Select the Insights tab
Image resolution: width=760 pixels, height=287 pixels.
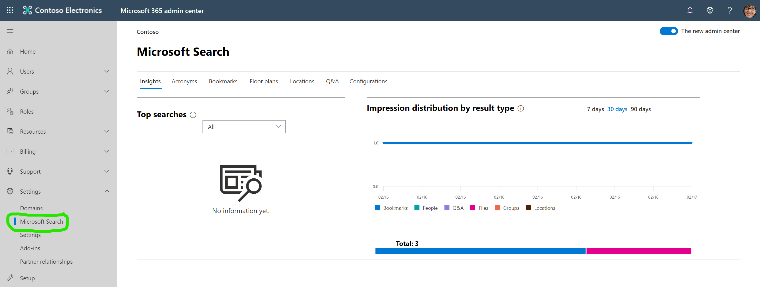tap(150, 81)
